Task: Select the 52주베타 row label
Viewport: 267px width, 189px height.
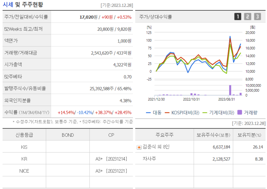Action: pos(13,76)
